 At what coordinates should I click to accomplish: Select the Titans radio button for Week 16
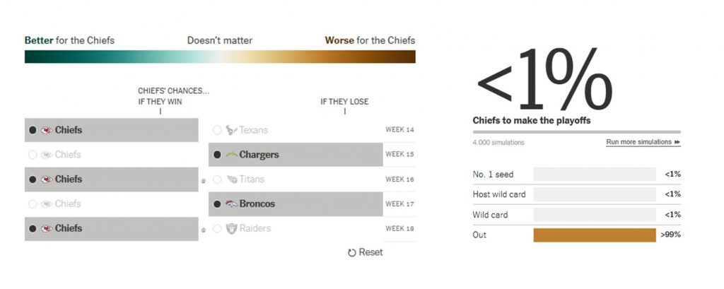pos(217,179)
